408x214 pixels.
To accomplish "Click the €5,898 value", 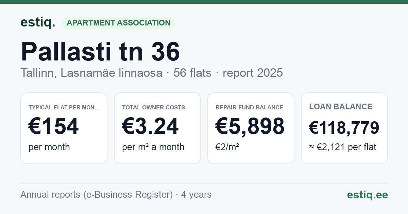I will [250, 126].
